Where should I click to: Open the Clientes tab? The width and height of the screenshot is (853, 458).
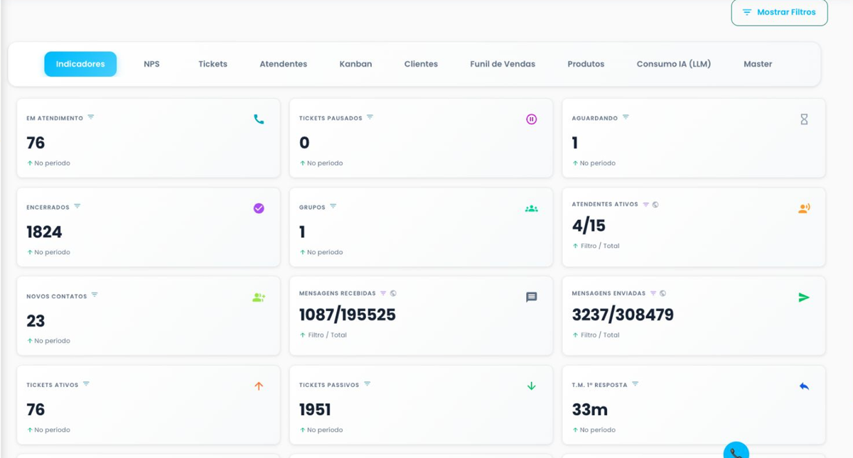click(x=421, y=64)
